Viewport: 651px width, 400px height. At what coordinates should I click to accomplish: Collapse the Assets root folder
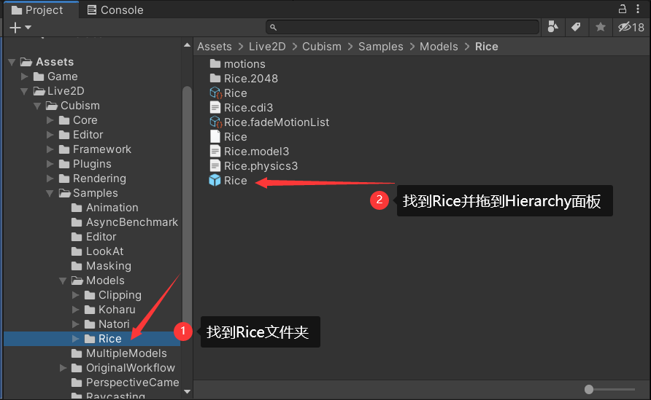tap(12, 62)
